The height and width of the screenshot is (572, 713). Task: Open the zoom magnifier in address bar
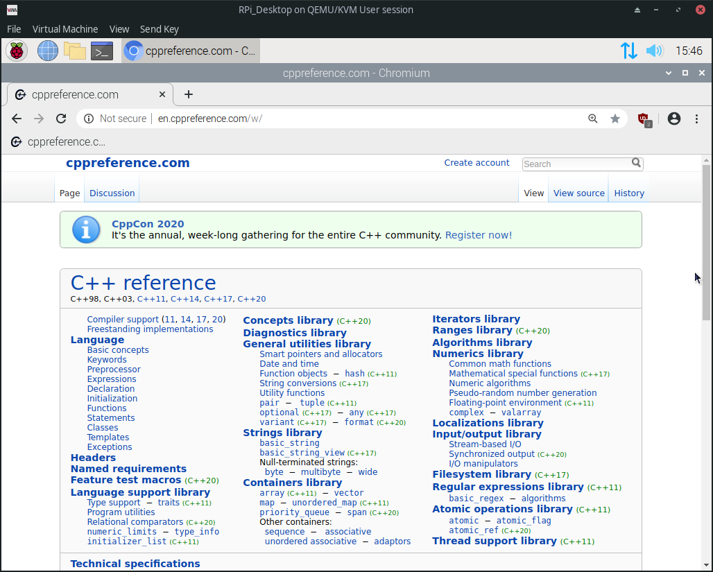(592, 119)
